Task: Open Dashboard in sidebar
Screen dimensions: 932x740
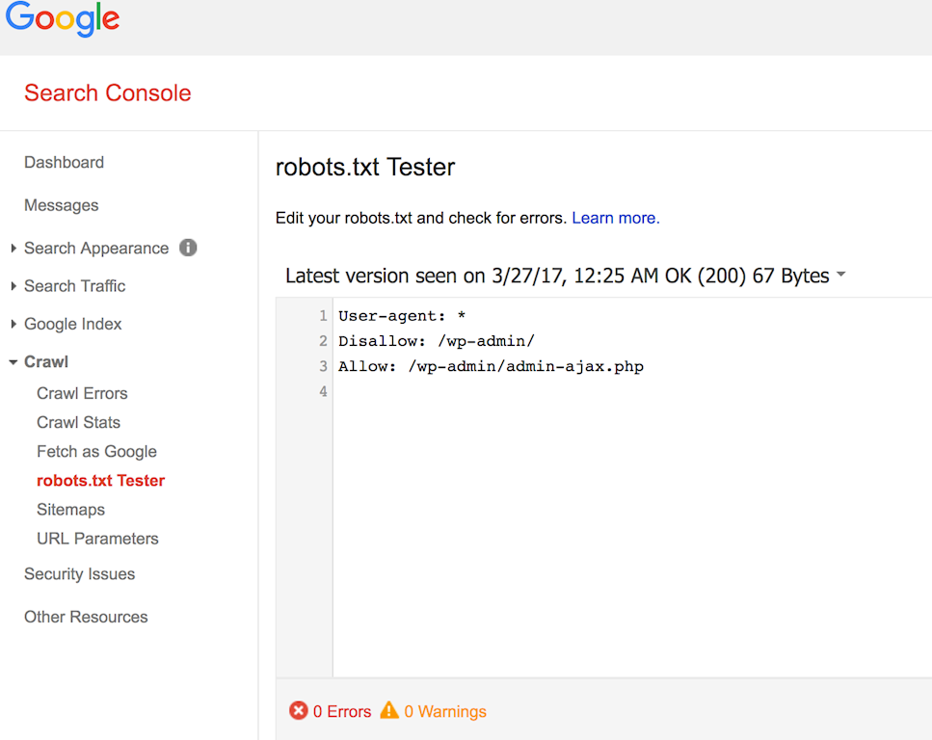Action: (64, 163)
